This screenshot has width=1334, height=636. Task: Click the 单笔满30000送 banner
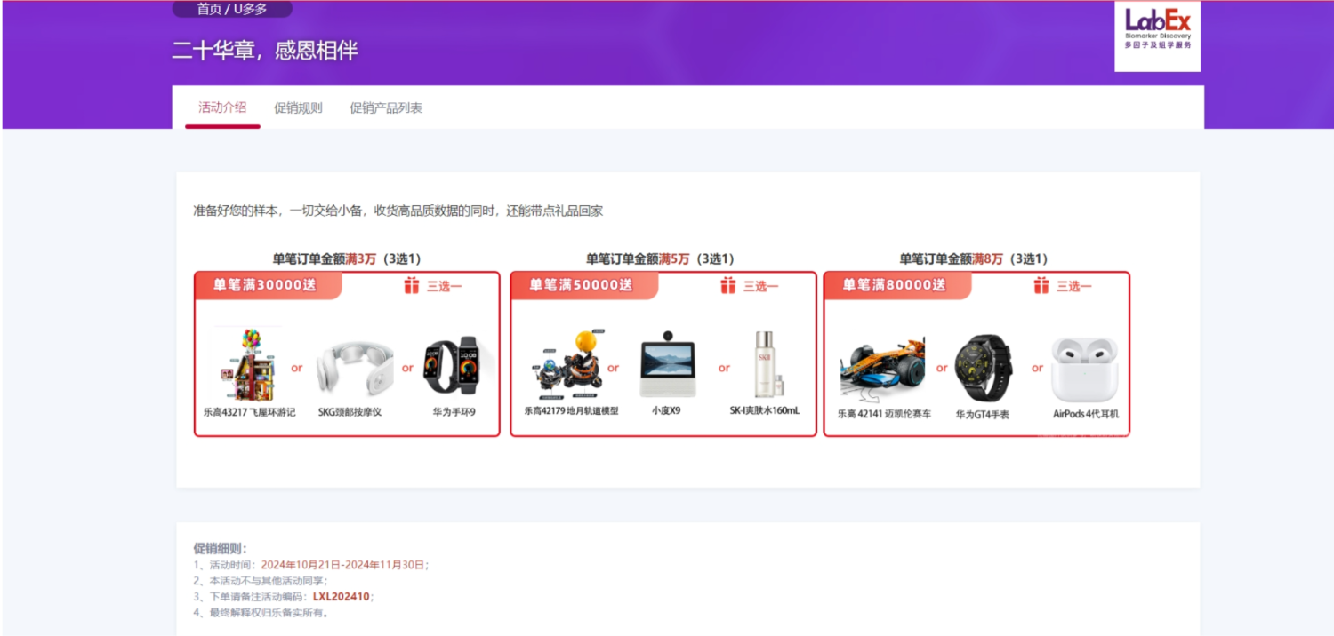coord(269,285)
